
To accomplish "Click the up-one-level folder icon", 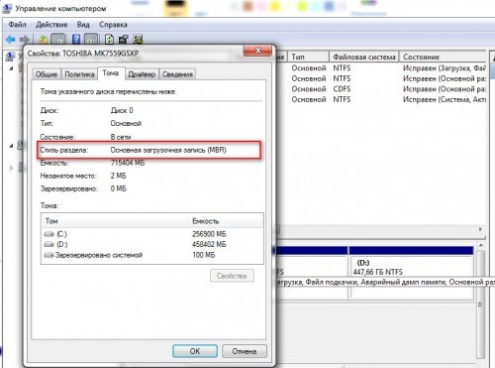I will pos(44,40).
